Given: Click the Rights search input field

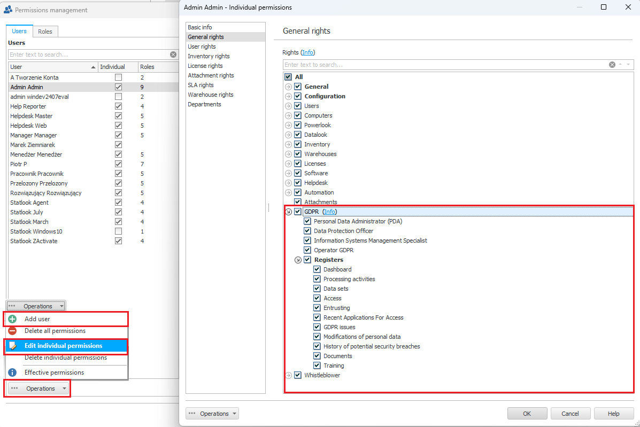Looking at the screenshot, I should coord(444,65).
